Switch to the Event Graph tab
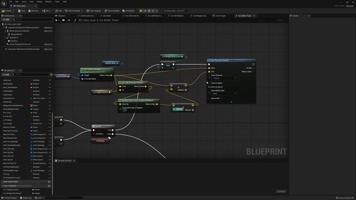The height and width of the screenshot is (200, 356). (x=219, y=16)
